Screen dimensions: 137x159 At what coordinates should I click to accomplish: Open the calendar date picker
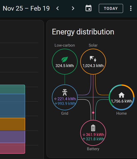[88, 8]
